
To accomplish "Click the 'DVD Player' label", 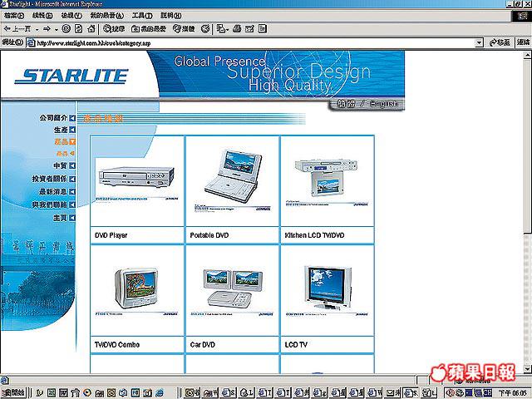I will (x=111, y=235).
